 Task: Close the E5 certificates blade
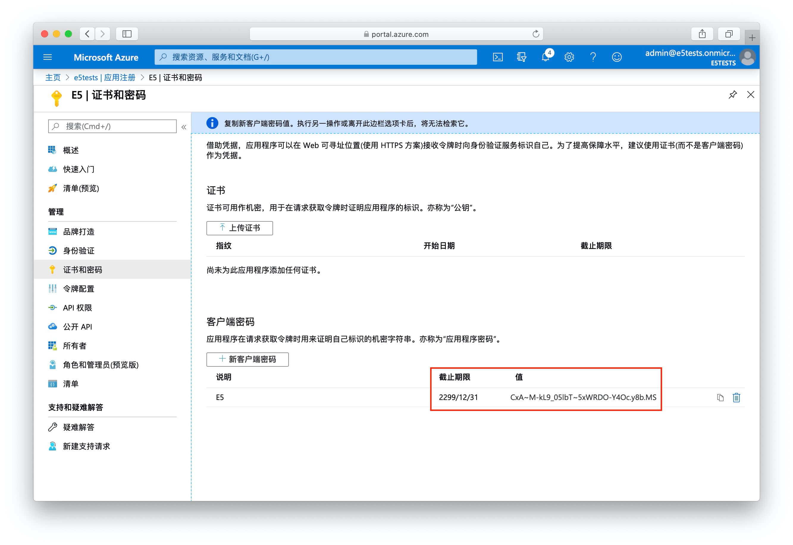(x=751, y=94)
